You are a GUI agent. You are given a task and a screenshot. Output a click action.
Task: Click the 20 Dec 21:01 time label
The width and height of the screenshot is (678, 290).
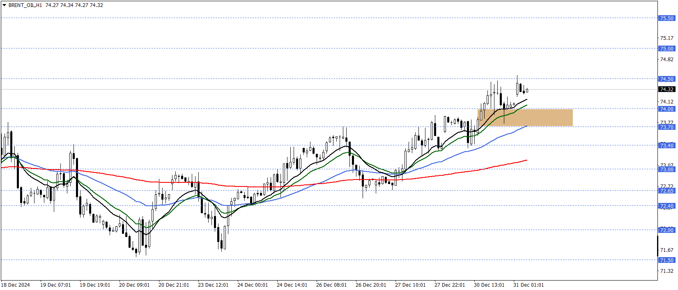pos(174,285)
